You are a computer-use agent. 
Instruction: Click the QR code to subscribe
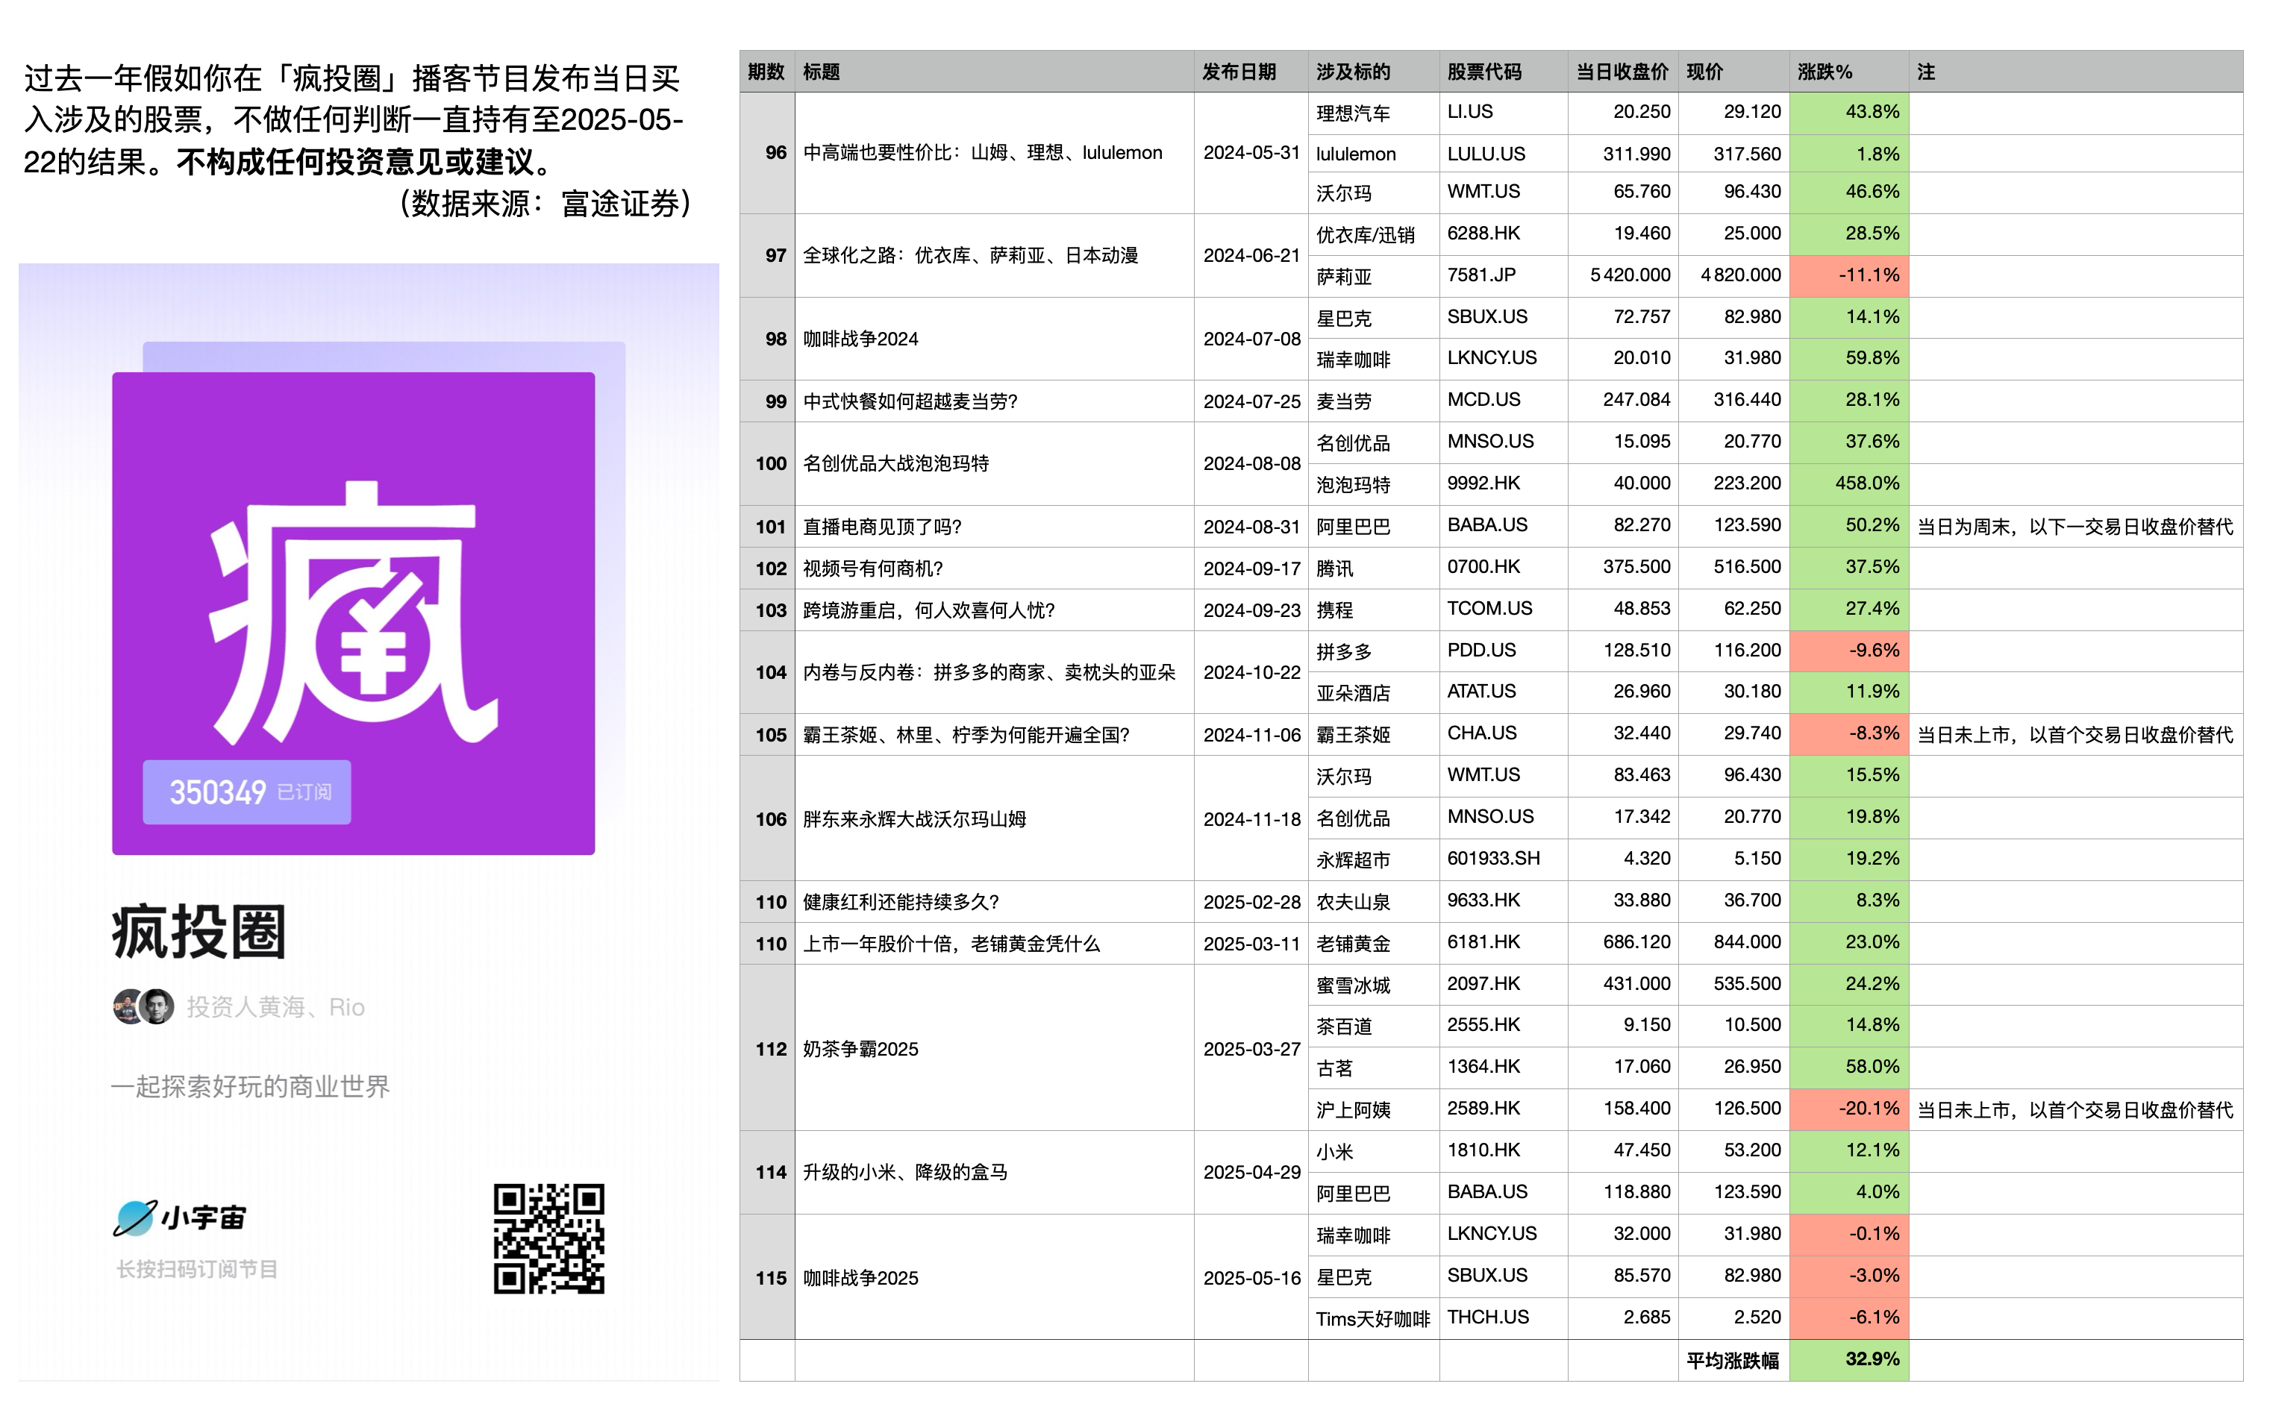pos(548,1238)
